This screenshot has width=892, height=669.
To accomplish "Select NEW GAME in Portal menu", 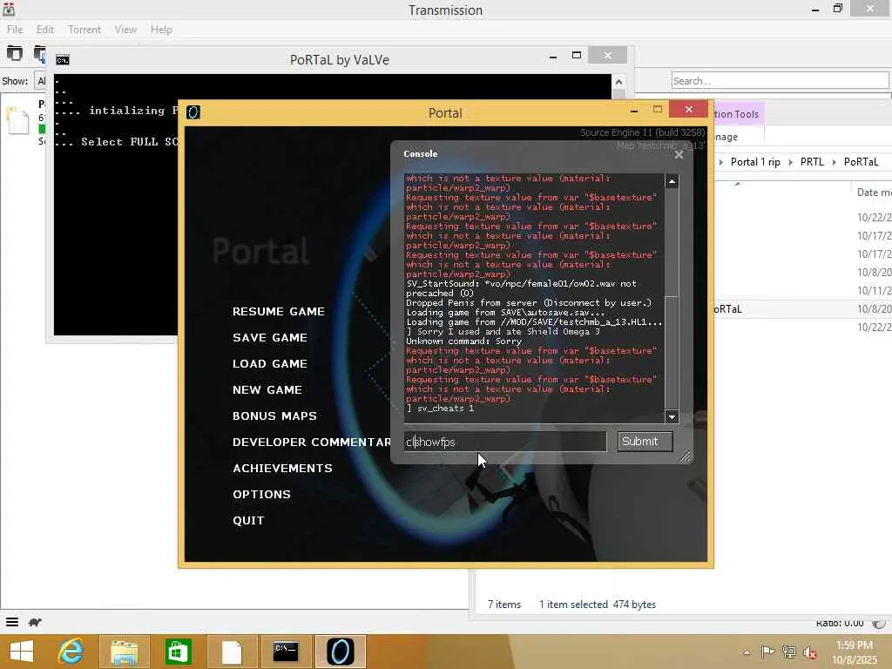I will [267, 390].
